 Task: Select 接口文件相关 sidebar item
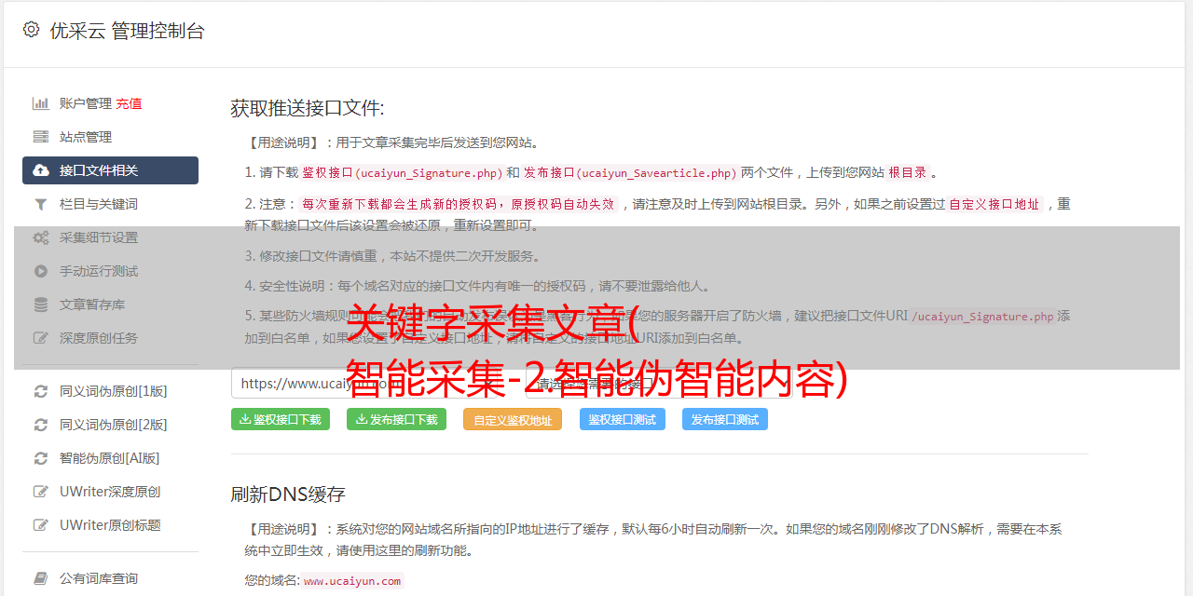[x=110, y=170]
